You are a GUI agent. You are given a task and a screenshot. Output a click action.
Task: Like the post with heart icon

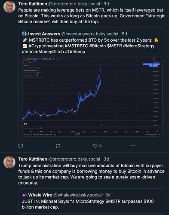95,146
